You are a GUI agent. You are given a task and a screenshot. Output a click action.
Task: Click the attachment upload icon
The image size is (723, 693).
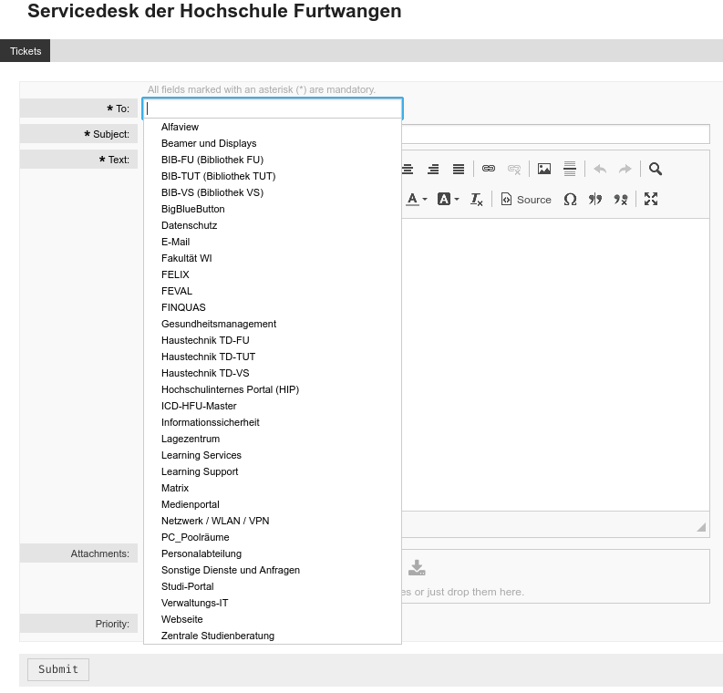point(417,568)
